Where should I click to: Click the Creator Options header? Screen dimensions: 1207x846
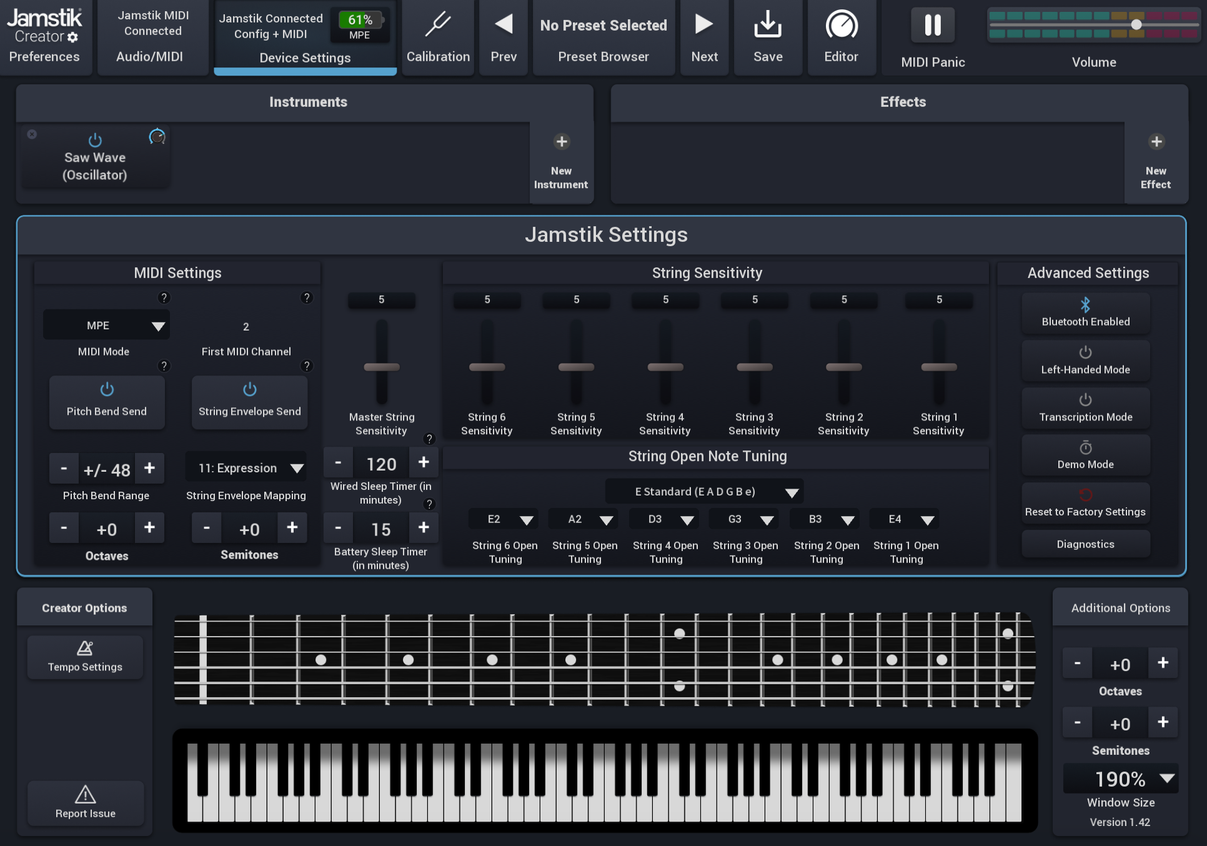coord(84,608)
